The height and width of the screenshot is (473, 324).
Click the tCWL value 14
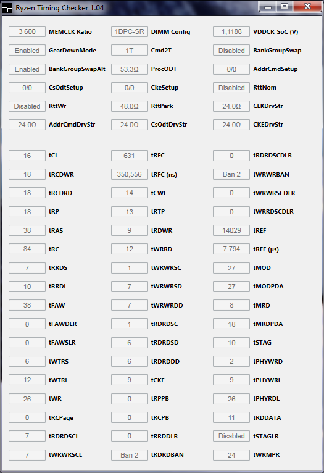click(x=130, y=193)
